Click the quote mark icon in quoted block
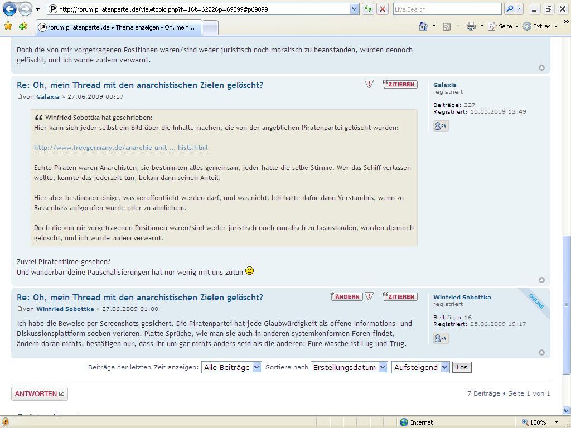 click(38, 118)
